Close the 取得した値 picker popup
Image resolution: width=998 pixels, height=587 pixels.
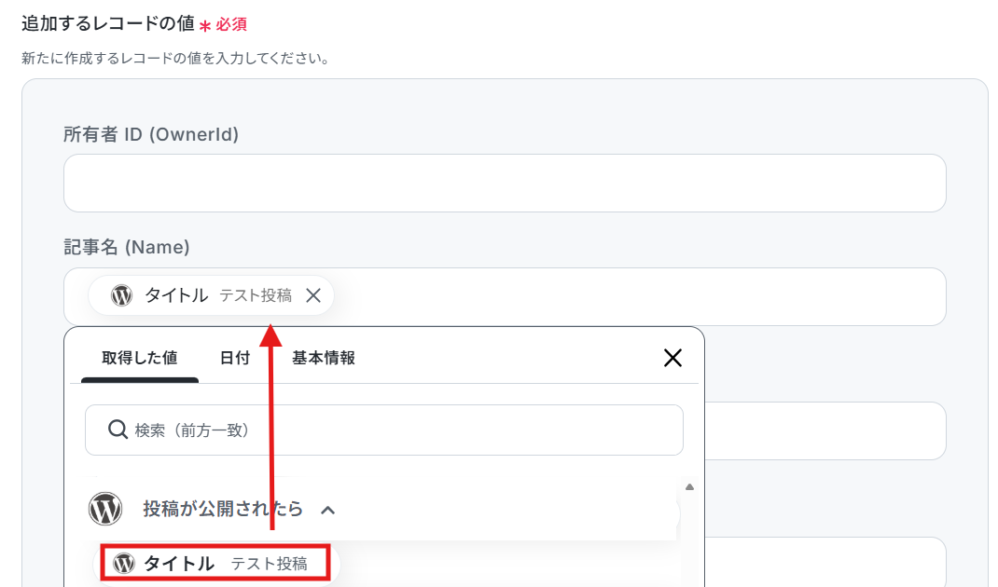tap(672, 358)
